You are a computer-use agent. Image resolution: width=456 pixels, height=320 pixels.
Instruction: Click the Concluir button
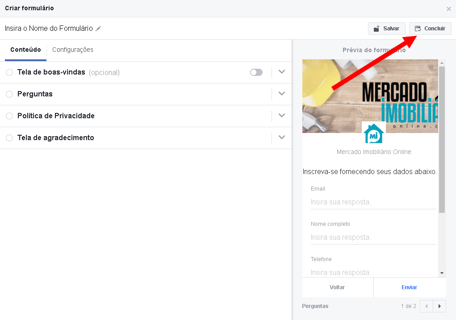430,29
